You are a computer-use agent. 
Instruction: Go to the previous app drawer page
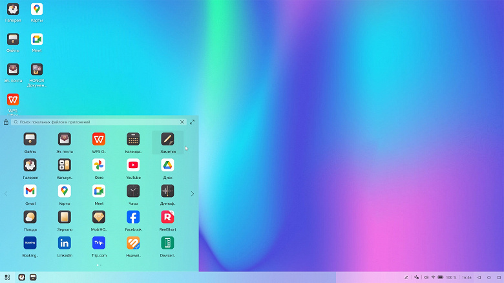(x=6, y=194)
